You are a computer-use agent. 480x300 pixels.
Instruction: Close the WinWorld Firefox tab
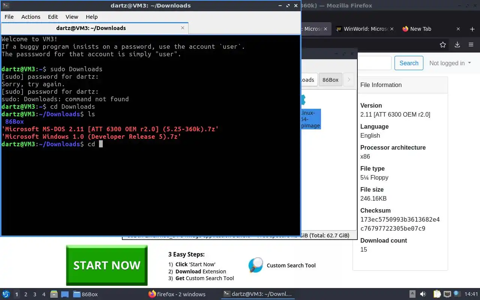pyautogui.click(x=392, y=29)
